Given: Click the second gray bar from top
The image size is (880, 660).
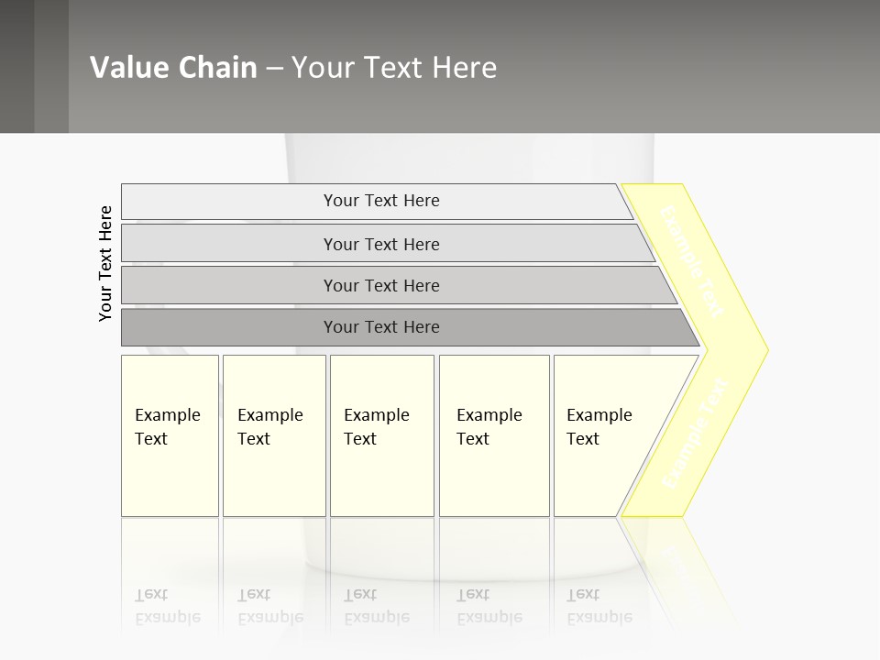Looking at the screenshot, I should point(381,244).
